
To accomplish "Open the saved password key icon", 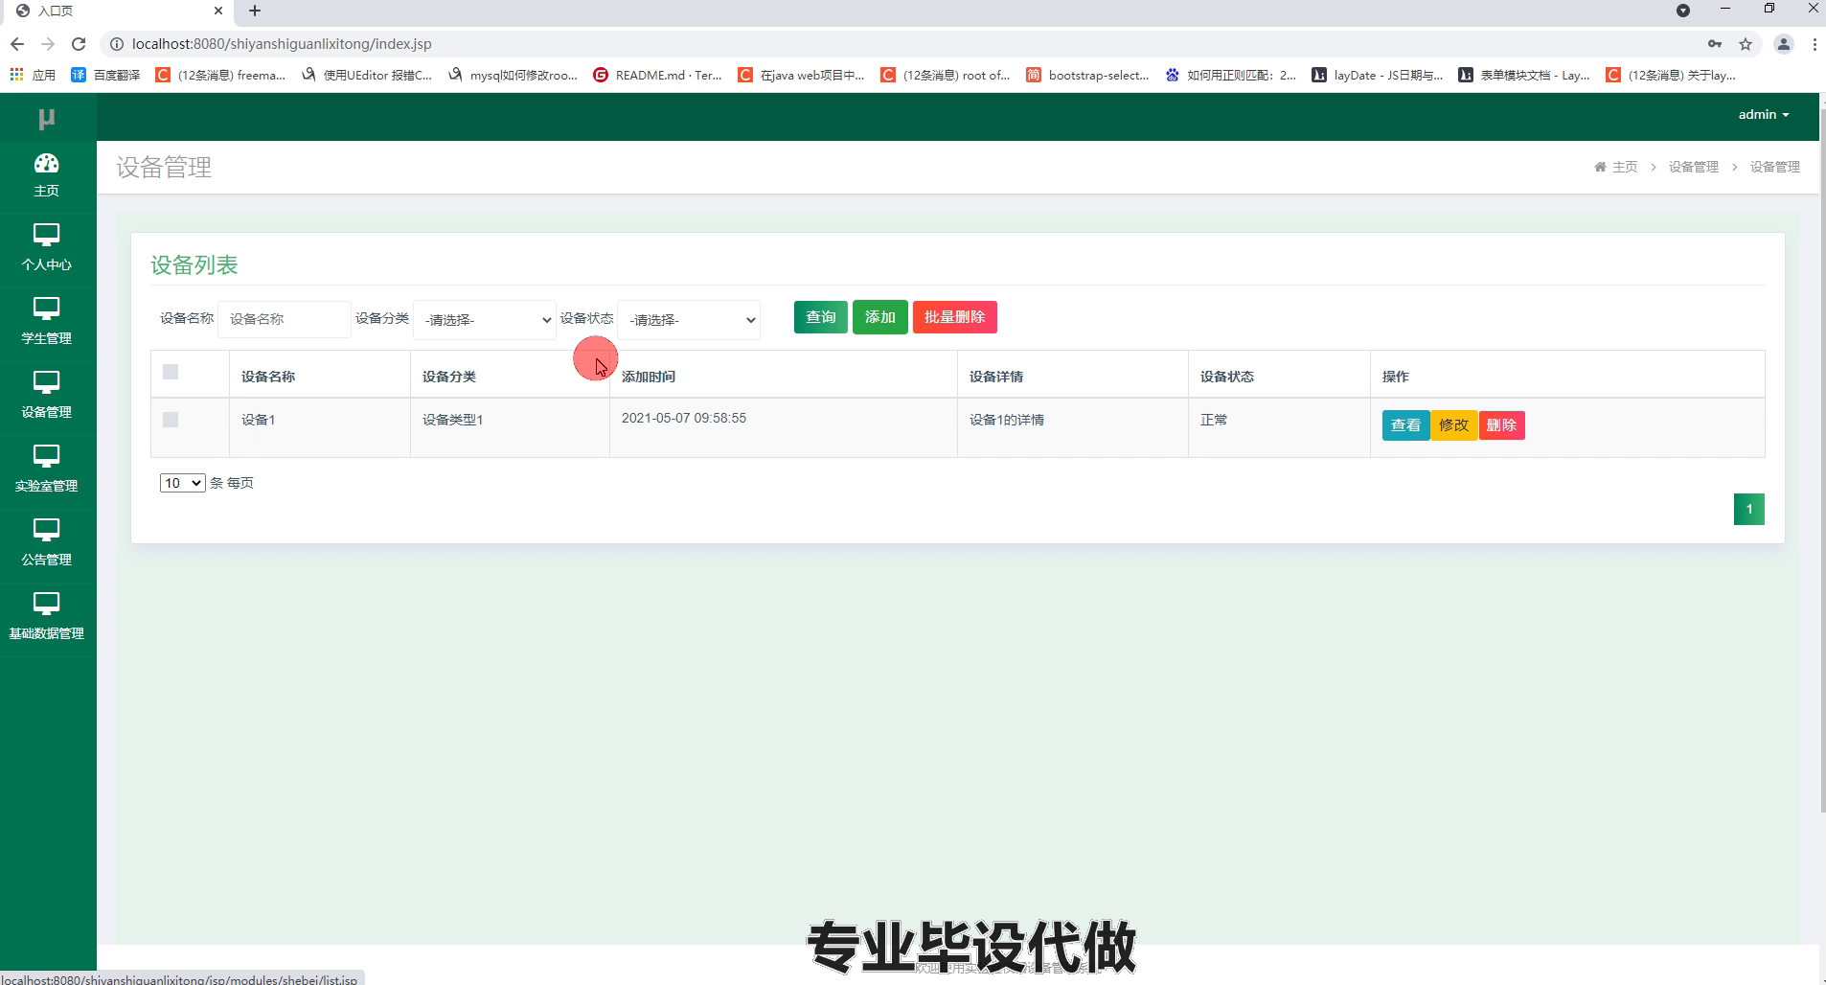I will point(1715,44).
